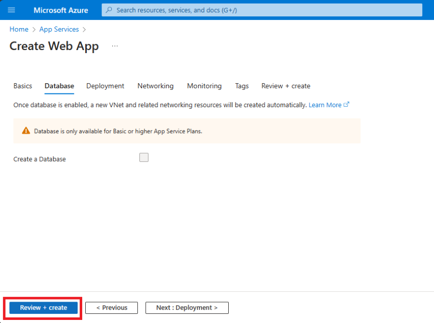Click the Microsoft Azure home logo
Image resolution: width=434 pixels, height=323 pixels.
click(x=61, y=10)
